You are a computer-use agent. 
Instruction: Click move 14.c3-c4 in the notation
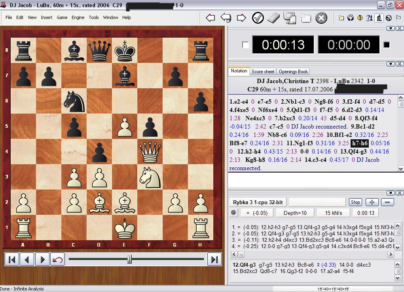pyautogui.click(x=315, y=160)
